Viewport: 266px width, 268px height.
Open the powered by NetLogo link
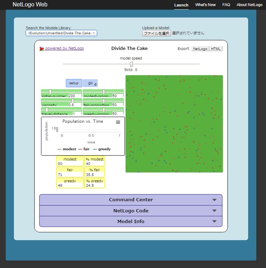click(x=64, y=49)
